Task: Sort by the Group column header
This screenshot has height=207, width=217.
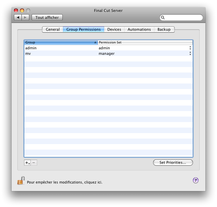Action: (61, 42)
